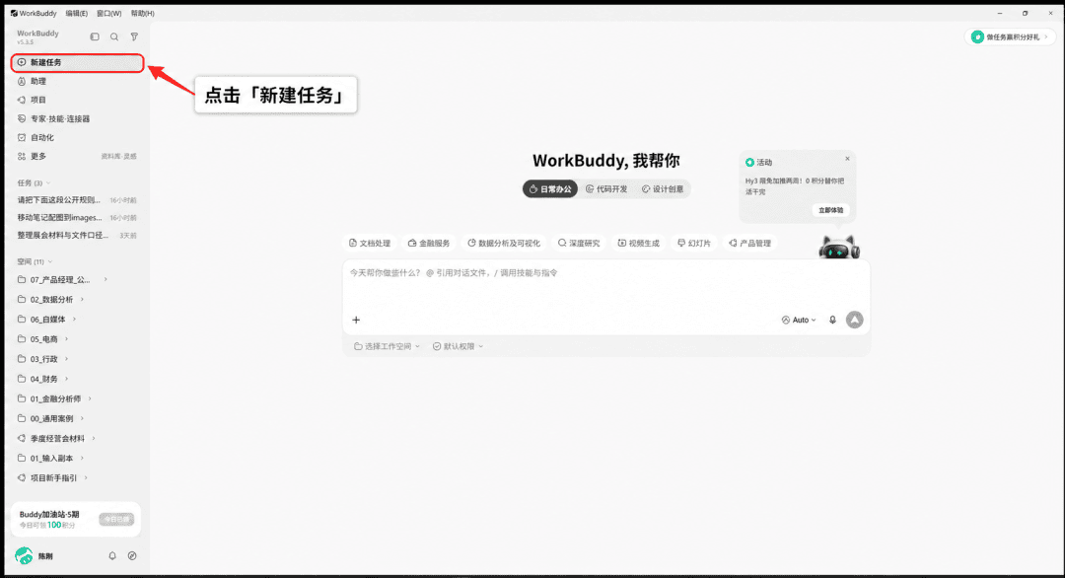Image resolution: width=1065 pixels, height=578 pixels.
Task: Choose the 幻灯片 quick action
Action: pyautogui.click(x=694, y=244)
